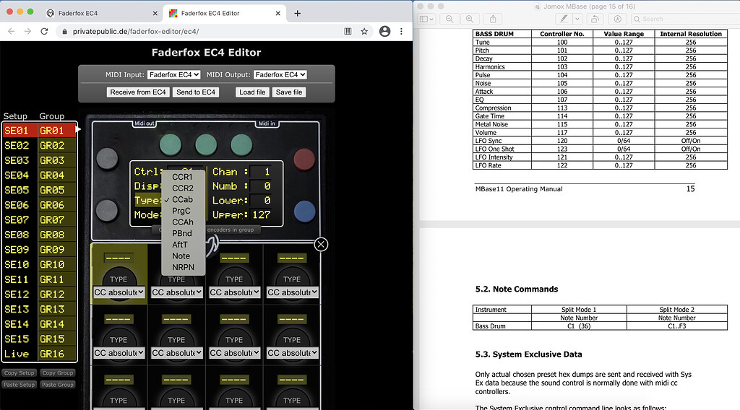Viewport: 740px width, 410px height.
Task: Open Chrome profile avatar
Action: point(384,32)
